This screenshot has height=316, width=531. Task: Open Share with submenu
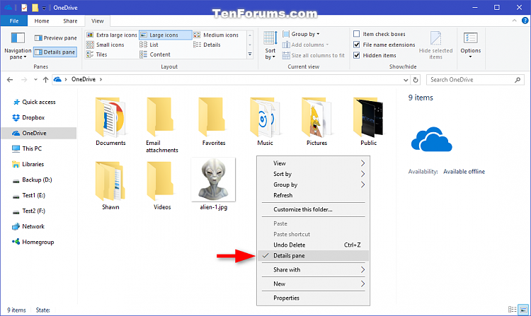point(313,270)
